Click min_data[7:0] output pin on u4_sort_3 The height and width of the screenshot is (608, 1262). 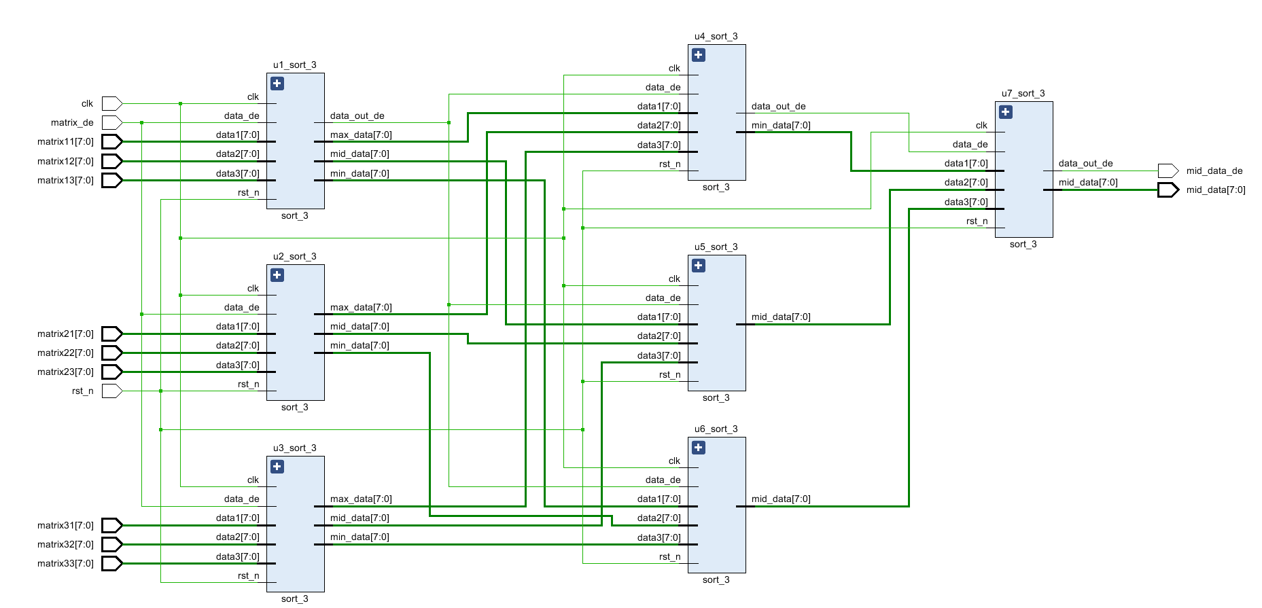tap(781, 126)
